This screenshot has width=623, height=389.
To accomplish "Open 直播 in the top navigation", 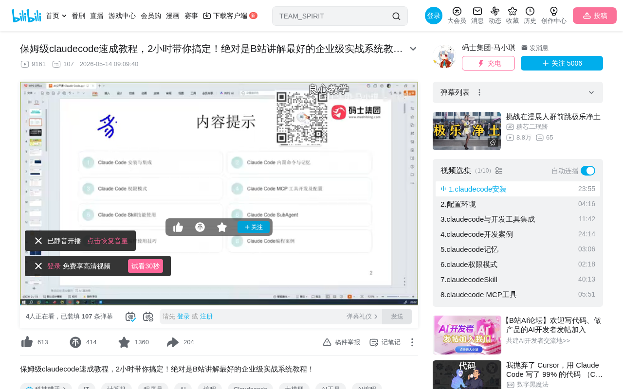I will pyautogui.click(x=97, y=16).
